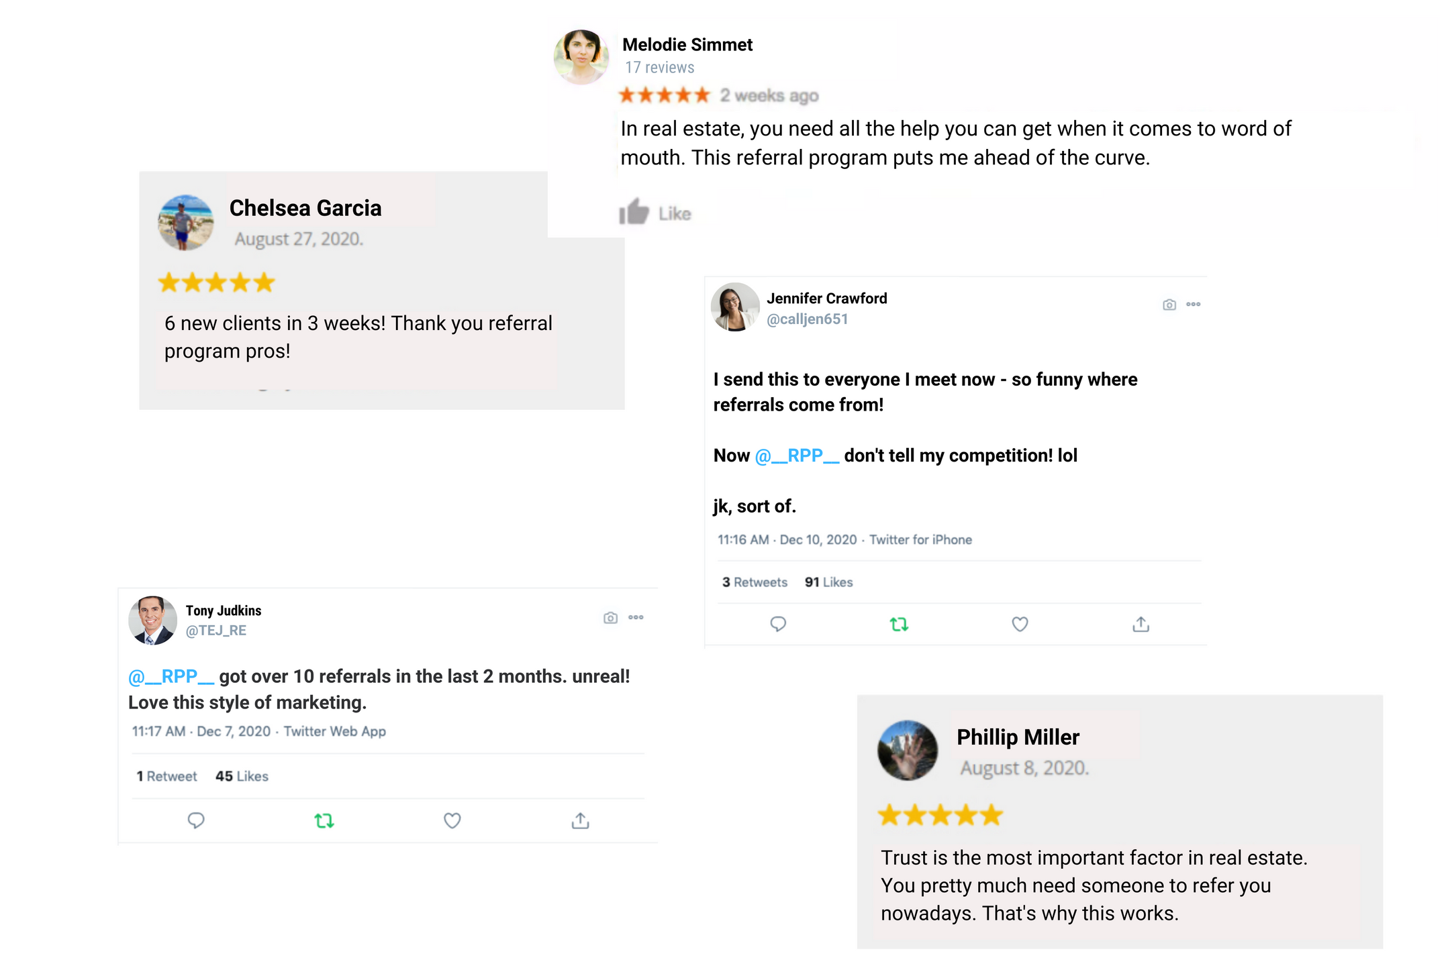Click camera icon on Jennifer Crawford's tweet
Screen dimensions: 1450x966
point(1169,305)
